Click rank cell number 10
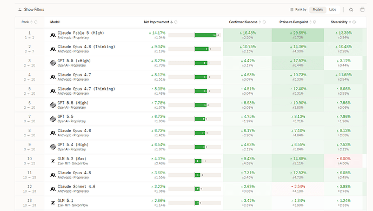Screen dimensions: 373x211 [x=30, y=161]
